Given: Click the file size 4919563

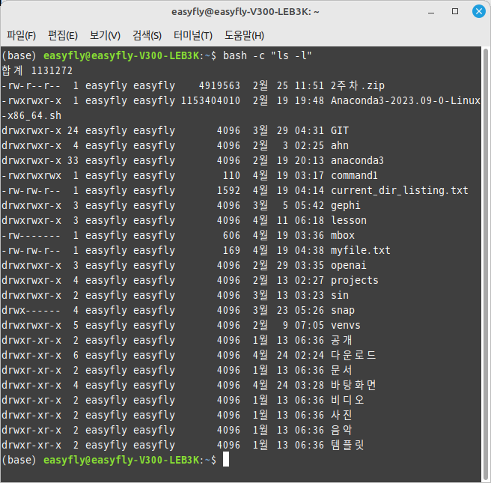Looking at the screenshot, I should click(x=219, y=85).
